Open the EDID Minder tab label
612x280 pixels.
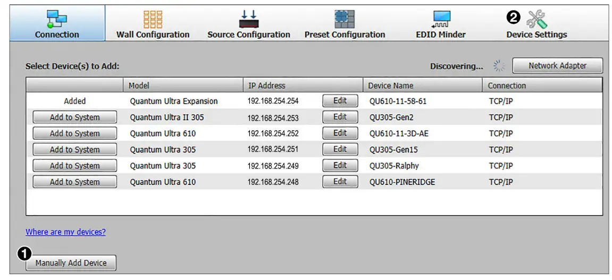441,35
